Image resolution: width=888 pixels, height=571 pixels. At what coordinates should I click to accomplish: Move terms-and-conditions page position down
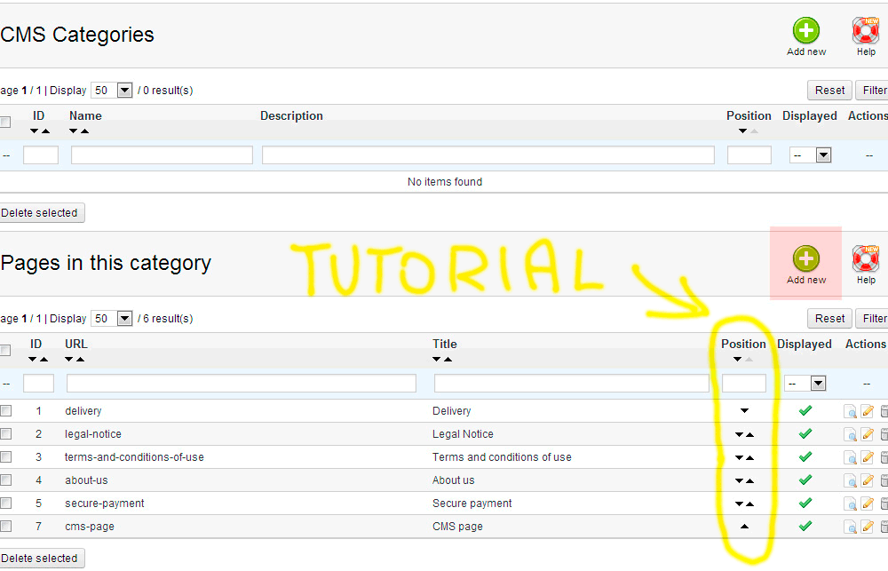[x=739, y=457]
